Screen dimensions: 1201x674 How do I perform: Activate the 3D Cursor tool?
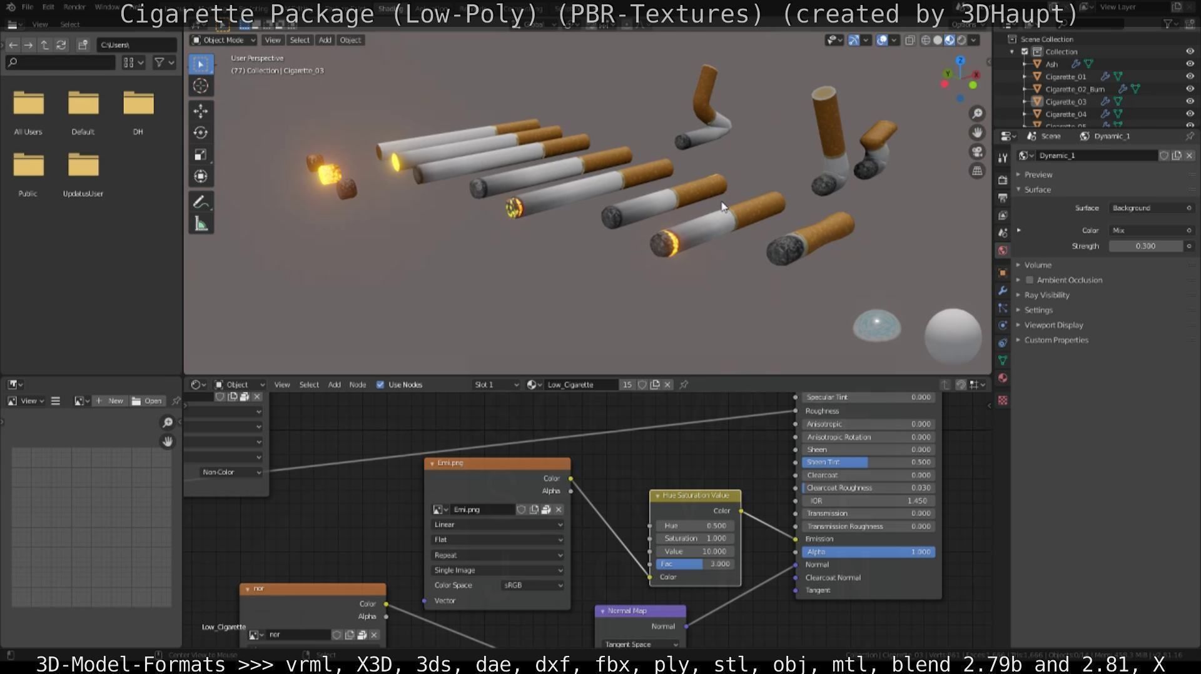pos(201,86)
